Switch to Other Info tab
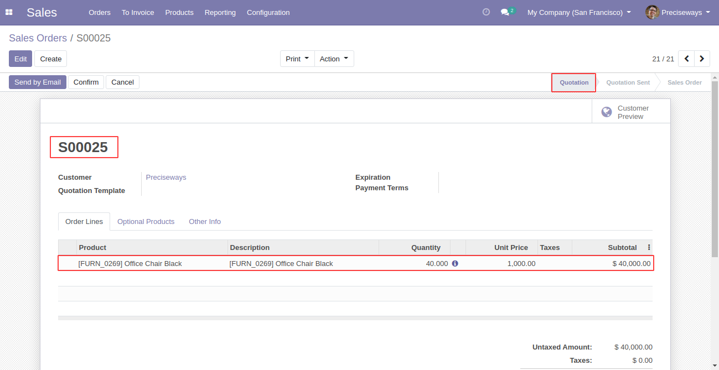The height and width of the screenshot is (370, 719). 205,221
